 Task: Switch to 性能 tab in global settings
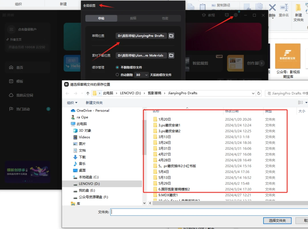point(165,18)
